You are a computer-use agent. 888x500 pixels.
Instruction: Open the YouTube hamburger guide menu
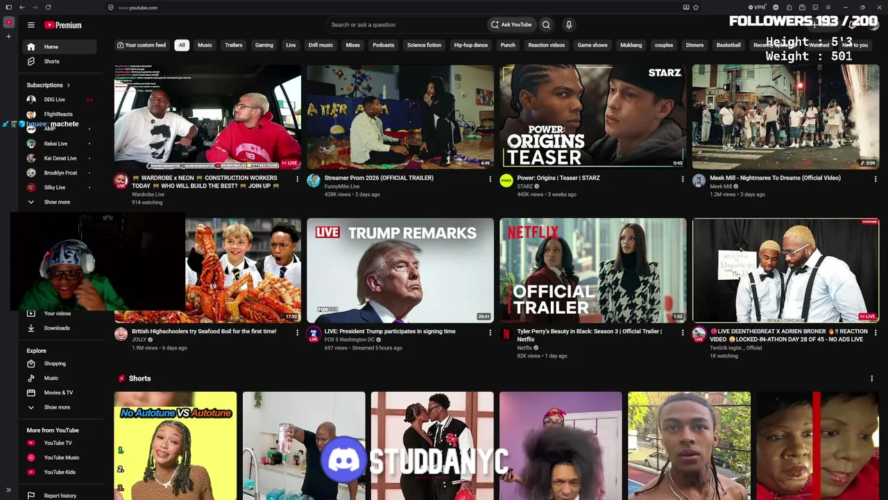click(31, 25)
